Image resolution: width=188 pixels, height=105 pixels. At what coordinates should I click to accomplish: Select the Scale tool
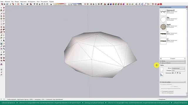1,32
